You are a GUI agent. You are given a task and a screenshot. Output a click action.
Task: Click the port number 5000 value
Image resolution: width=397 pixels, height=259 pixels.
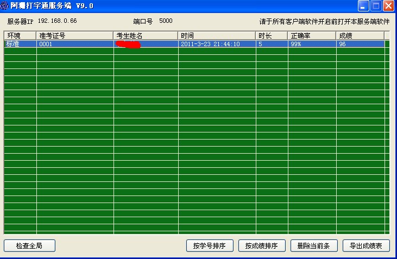(x=166, y=21)
